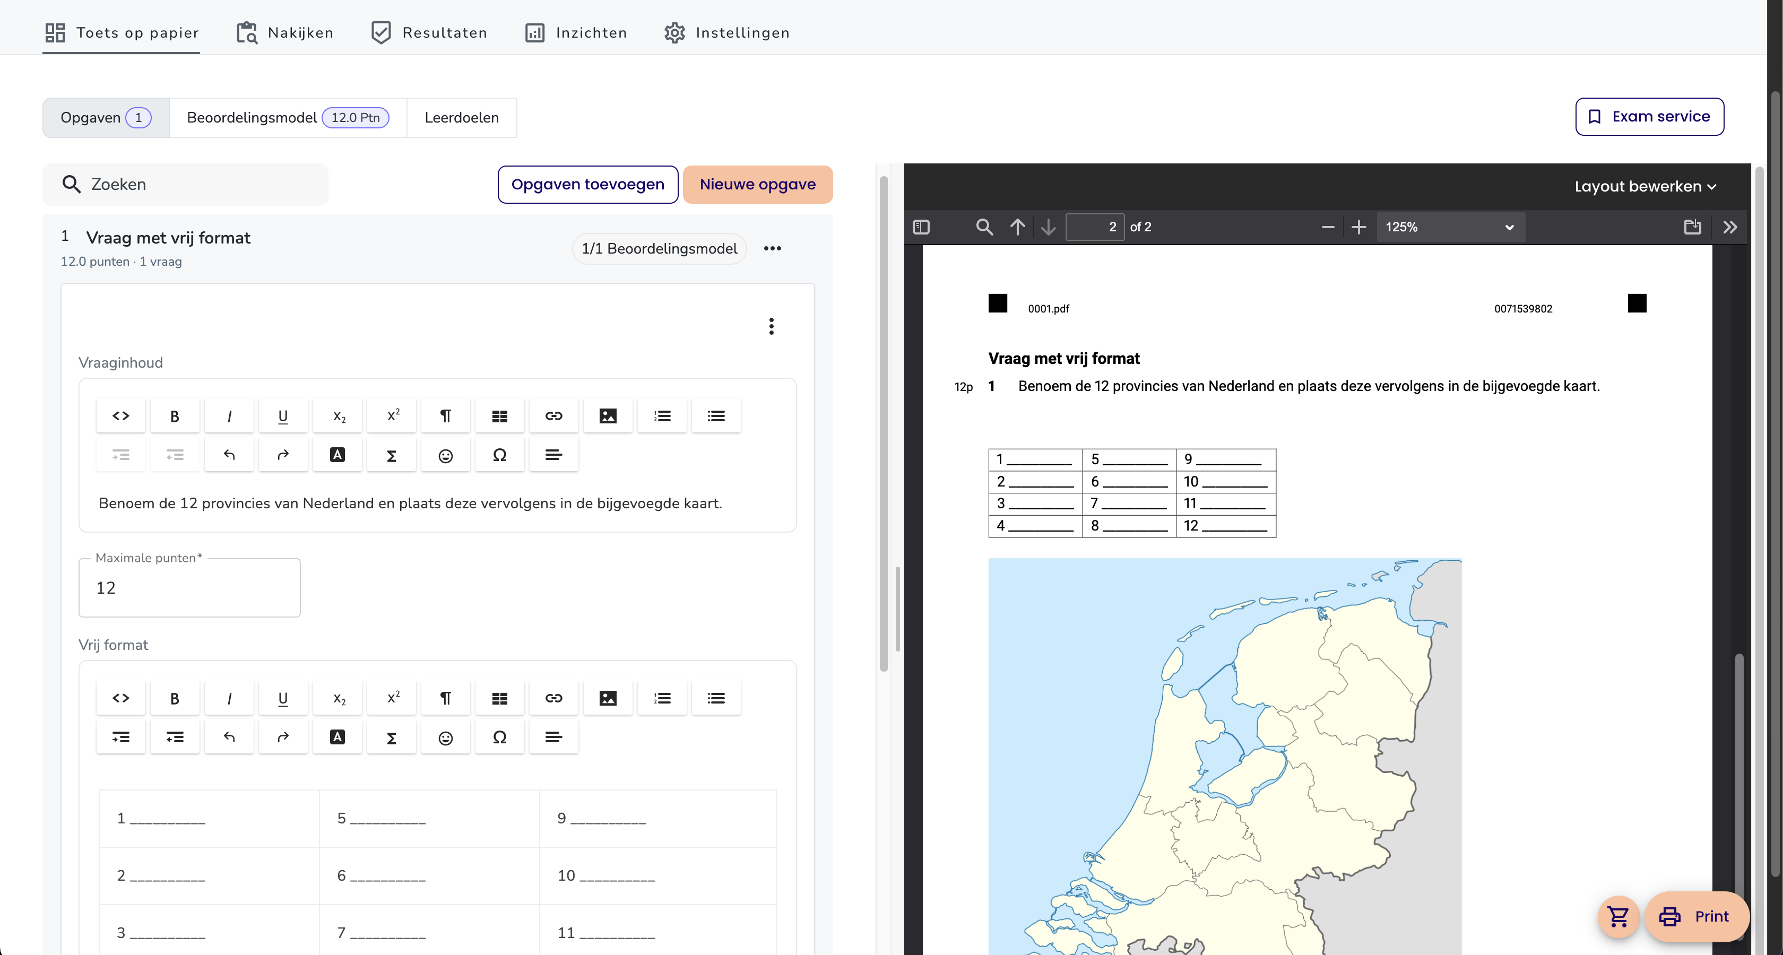
Task: Switch to Toets op papier tab
Action: [122, 32]
